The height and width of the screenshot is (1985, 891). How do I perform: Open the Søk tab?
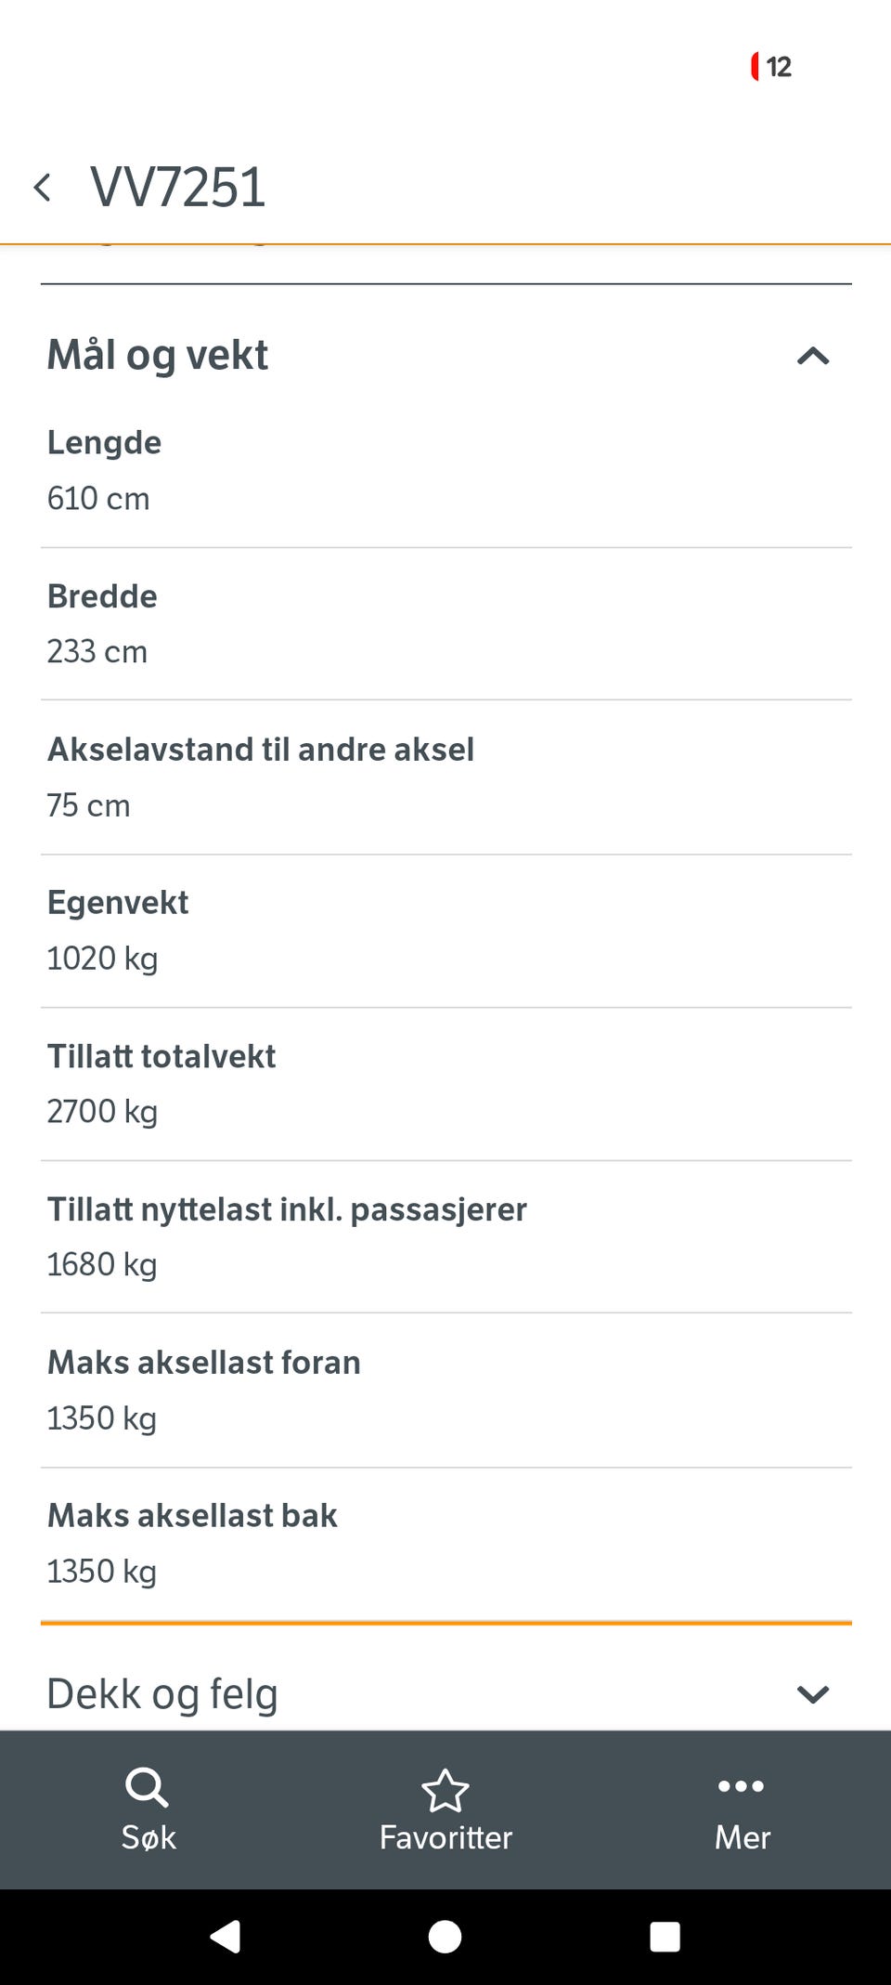148,1809
